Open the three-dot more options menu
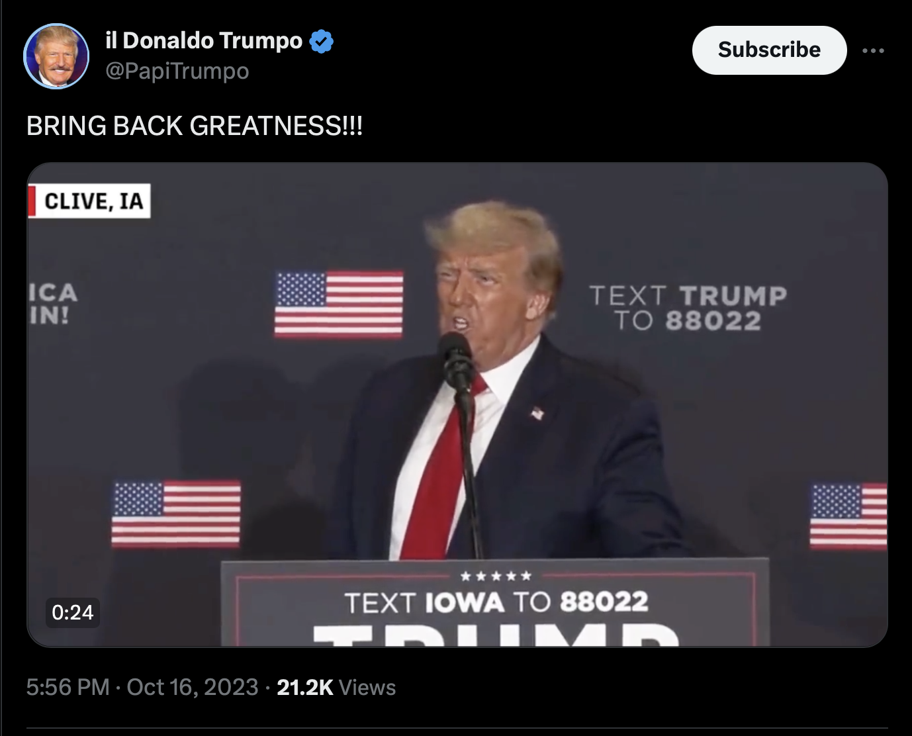912x736 pixels. click(873, 50)
